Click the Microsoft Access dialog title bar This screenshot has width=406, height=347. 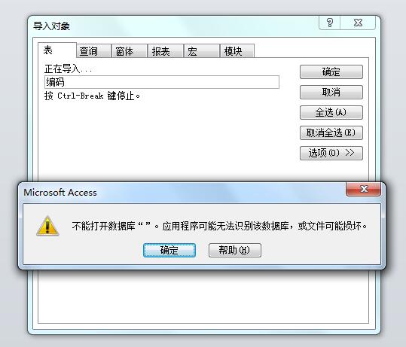pyautogui.click(x=182, y=192)
